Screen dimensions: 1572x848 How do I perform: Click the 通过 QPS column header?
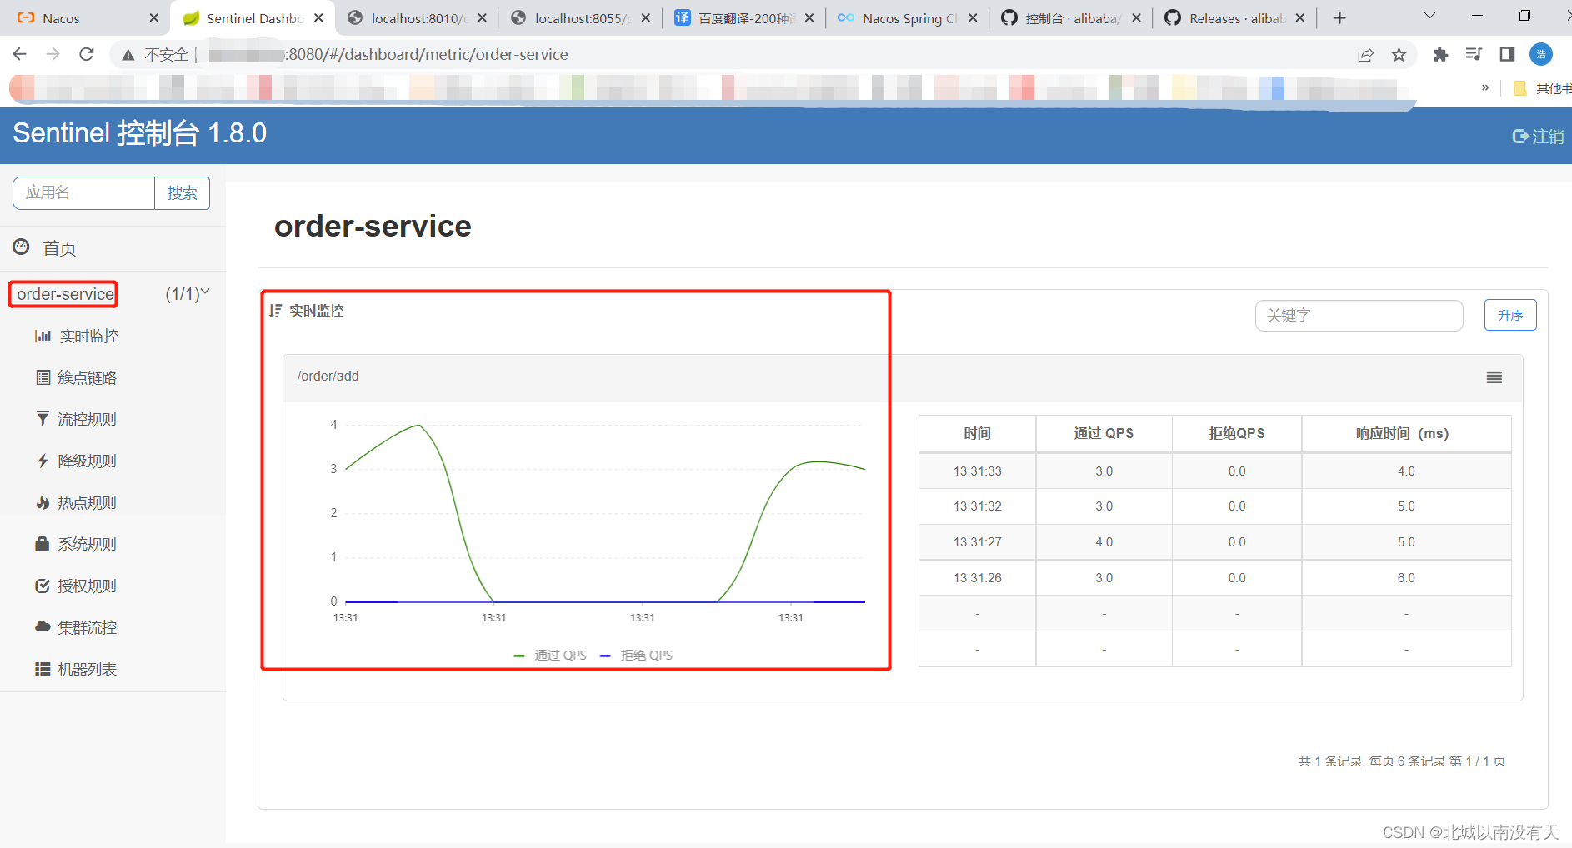(x=1104, y=433)
